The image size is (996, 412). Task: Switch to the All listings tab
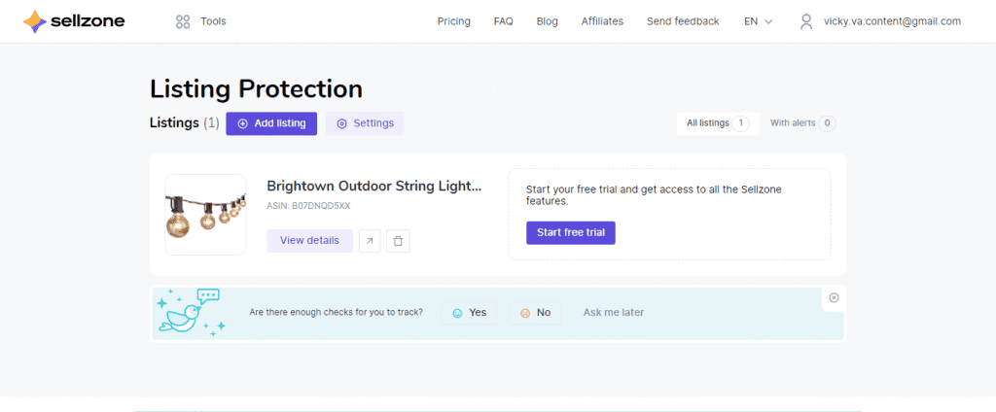click(x=718, y=123)
